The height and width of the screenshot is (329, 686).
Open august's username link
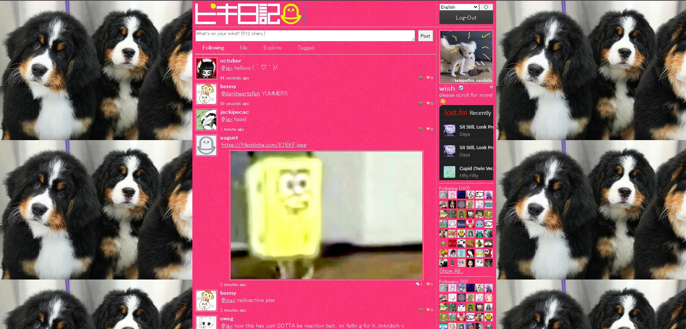[229, 138]
